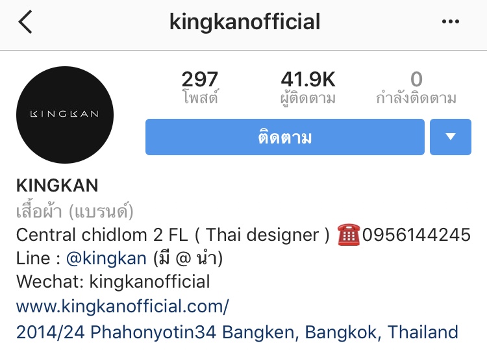Viewport: 487px width, 350px height.
Task: View the 297 posts count
Action: [x=200, y=79]
